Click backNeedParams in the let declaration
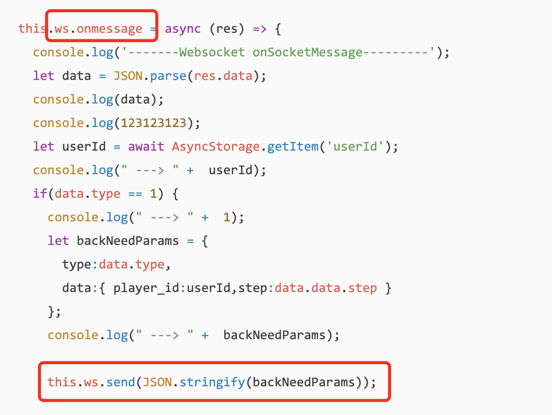552x415 pixels. click(x=127, y=241)
